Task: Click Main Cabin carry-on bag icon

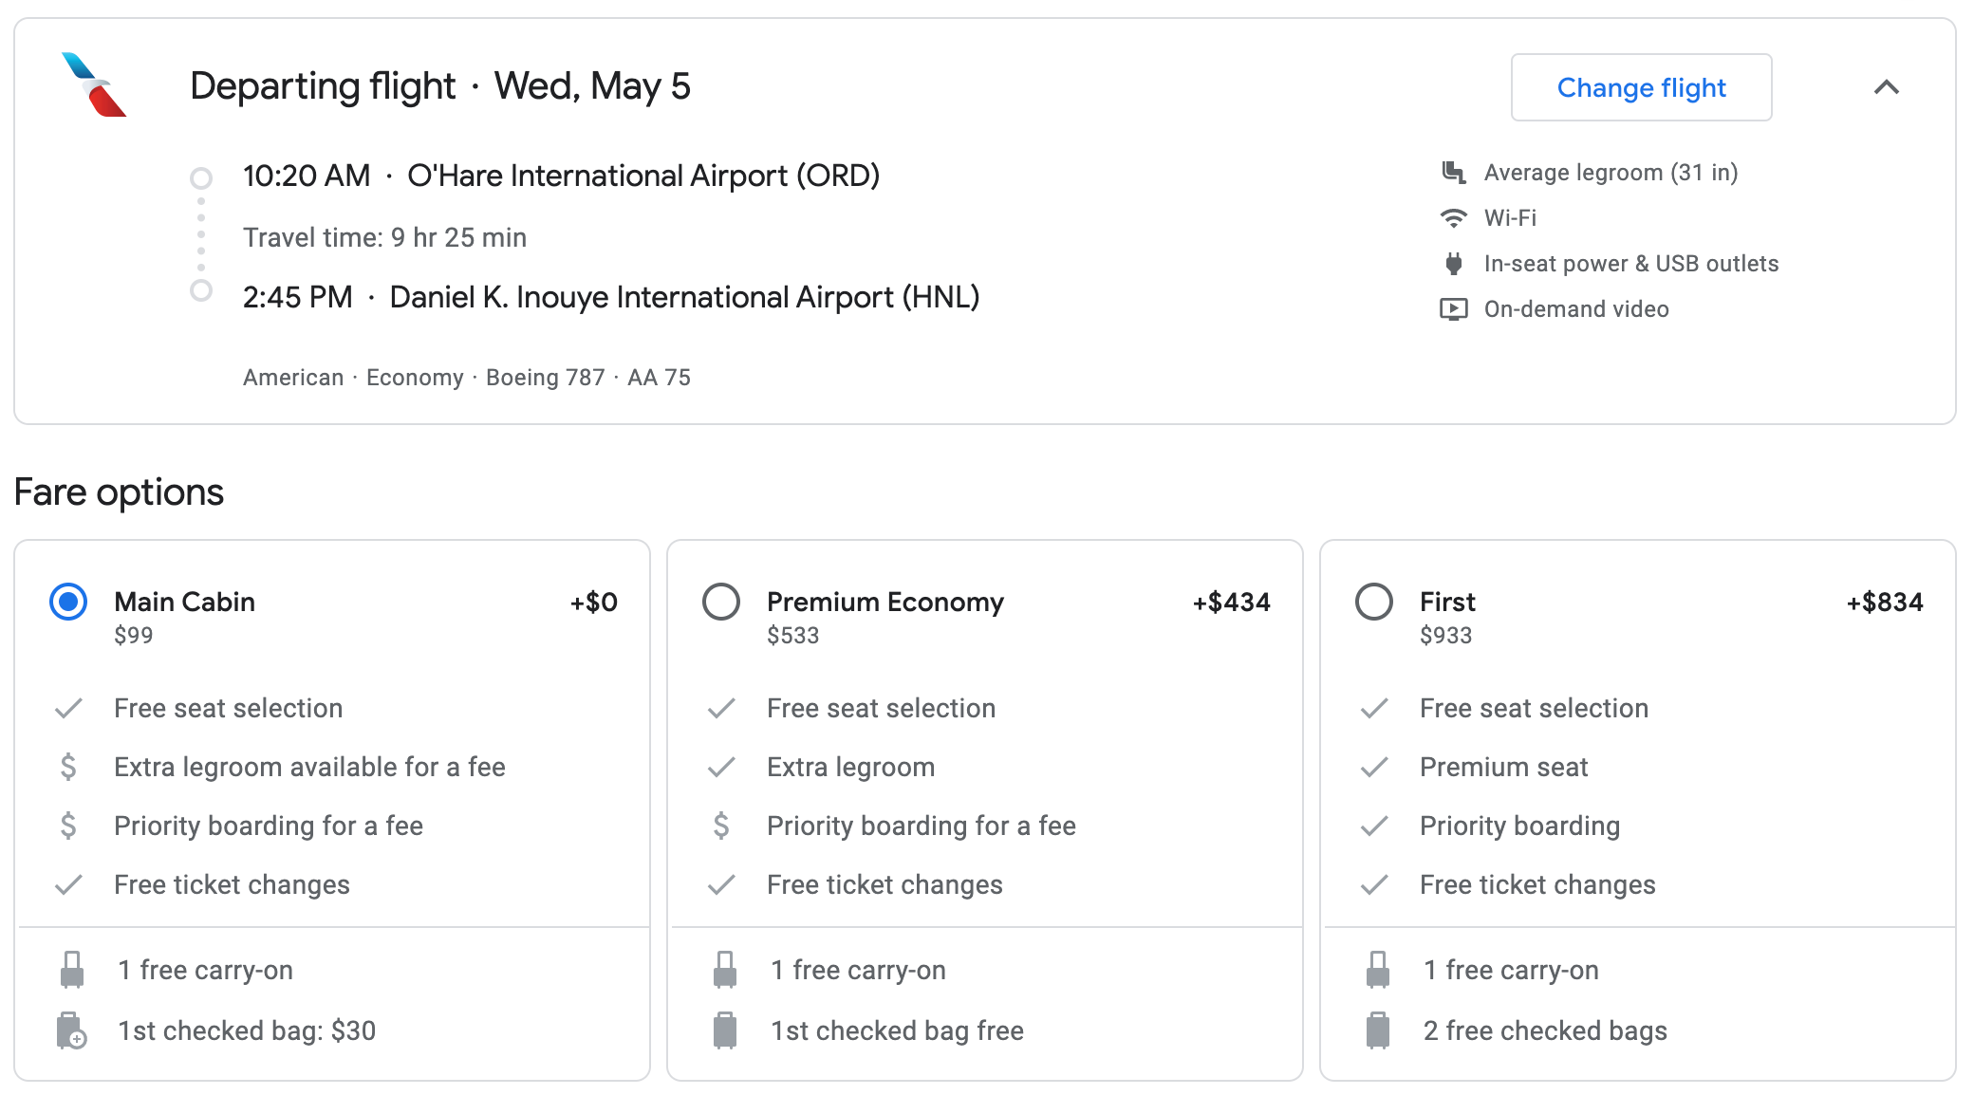Action: (72, 970)
